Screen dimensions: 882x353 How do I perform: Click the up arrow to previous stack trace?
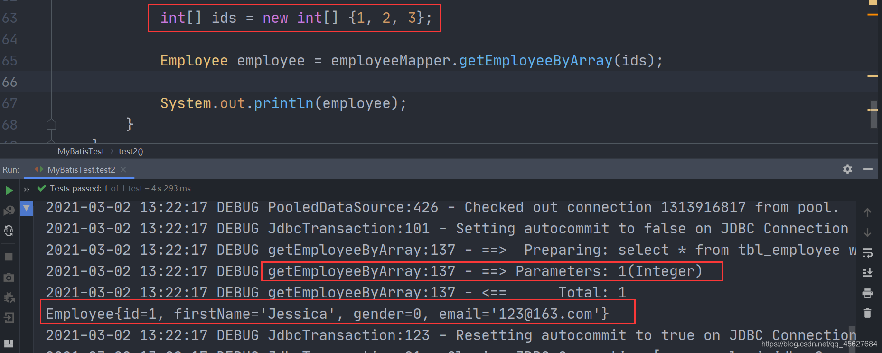(x=867, y=213)
